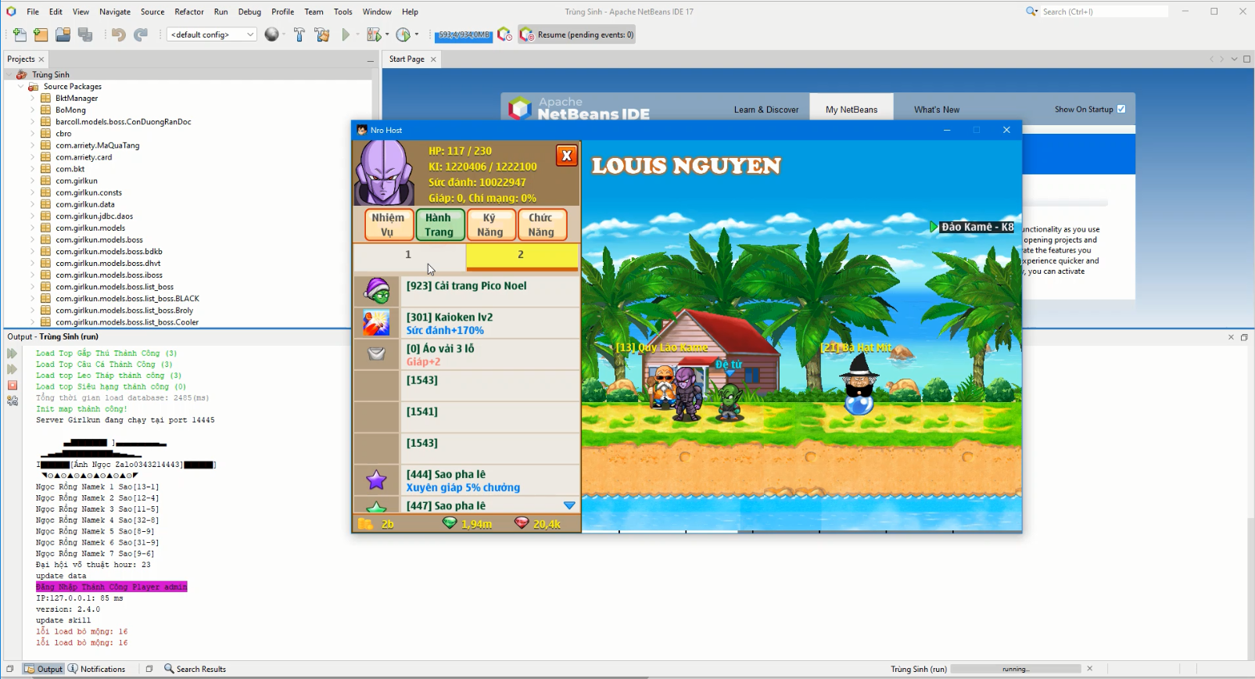Click the Undo toolbar icon
The height and width of the screenshot is (679, 1255).
[x=119, y=34]
